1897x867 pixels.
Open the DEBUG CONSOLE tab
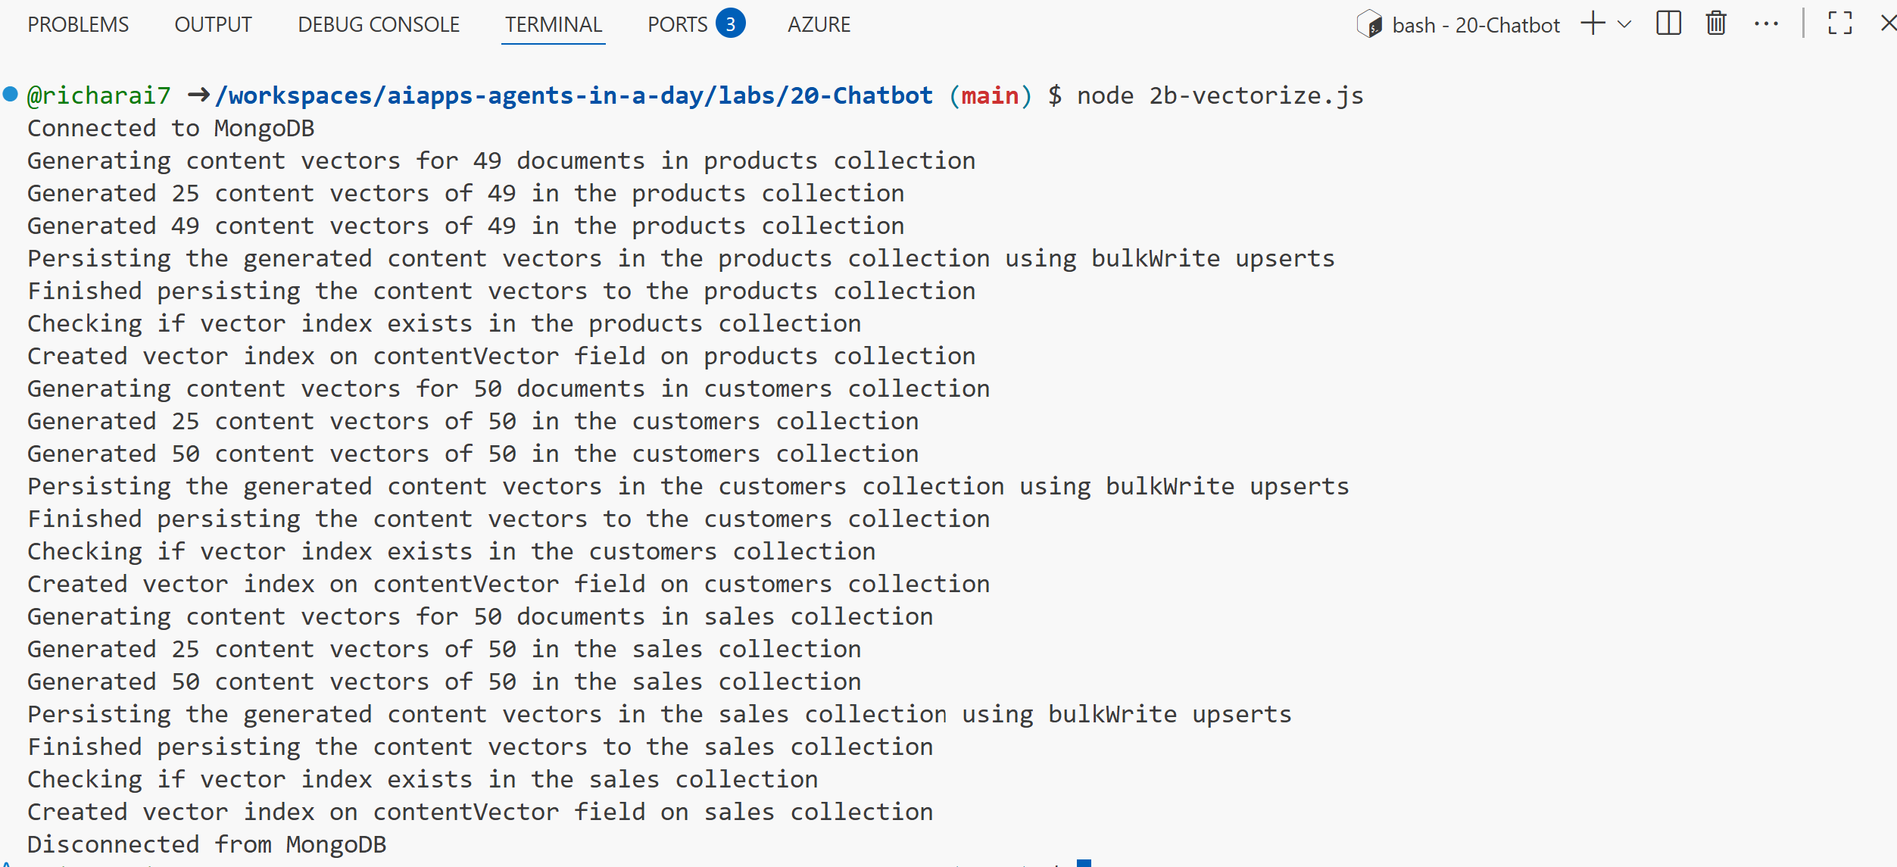(x=379, y=23)
